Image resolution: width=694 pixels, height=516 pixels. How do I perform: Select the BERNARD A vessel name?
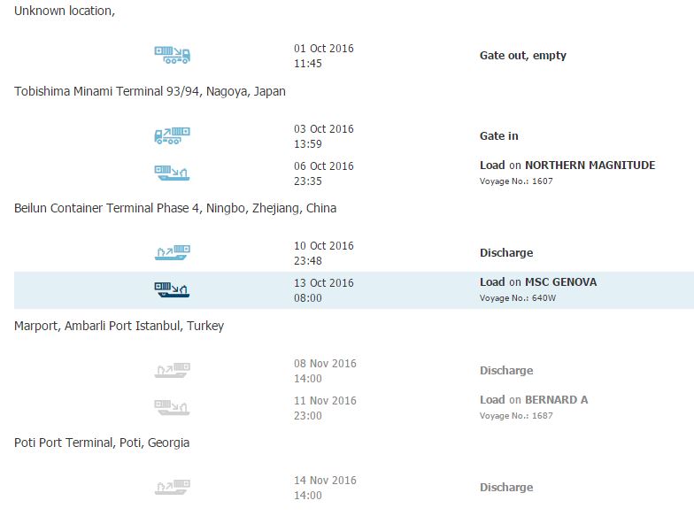[556, 400]
